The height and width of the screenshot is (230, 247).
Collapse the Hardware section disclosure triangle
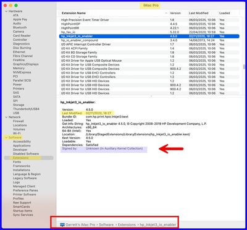pos(6,11)
